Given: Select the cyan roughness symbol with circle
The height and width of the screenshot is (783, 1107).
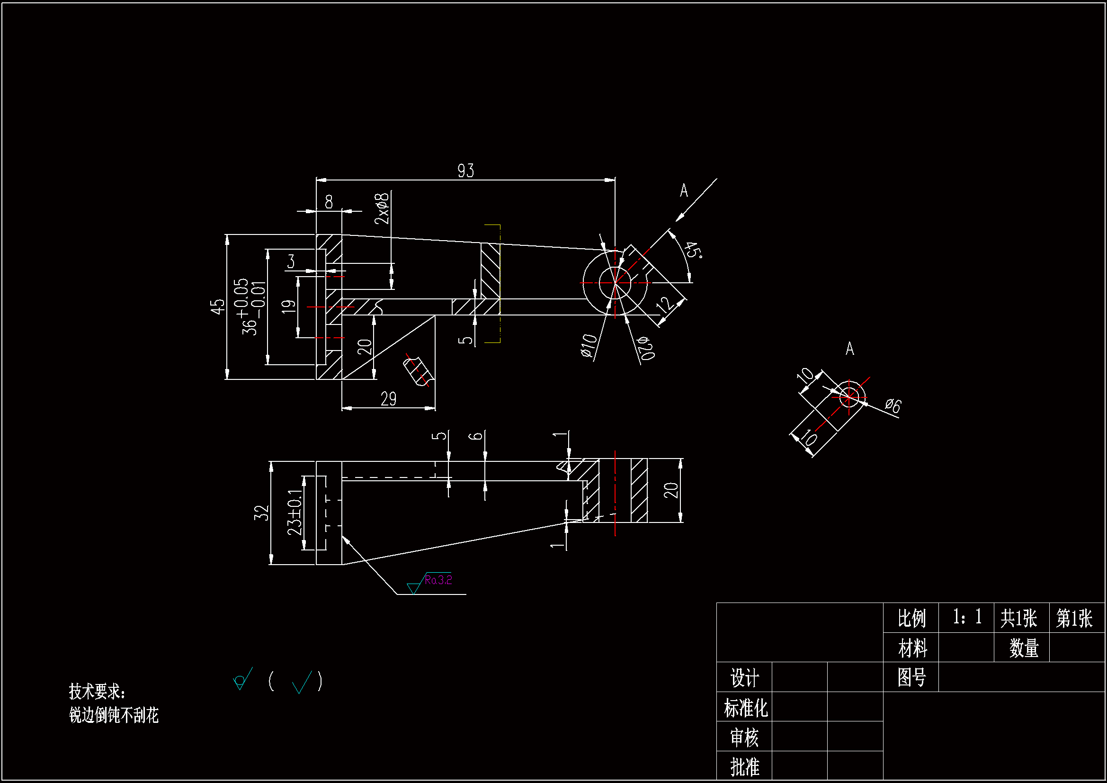Looking at the screenshot, I should [241, 680].
